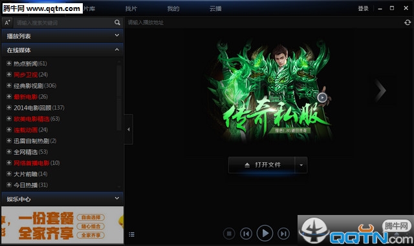
Task: Start playback with the play button
Action: pyautogui.click(x=265, y=233)
